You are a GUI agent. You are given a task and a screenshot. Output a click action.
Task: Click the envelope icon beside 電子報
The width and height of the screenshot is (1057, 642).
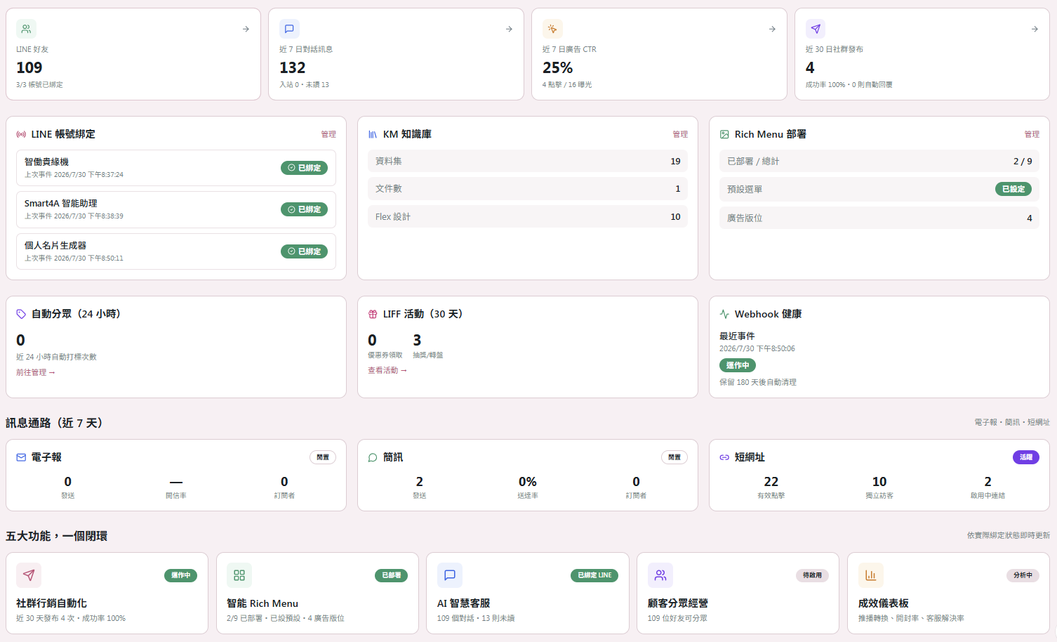[x=21, y=457]
